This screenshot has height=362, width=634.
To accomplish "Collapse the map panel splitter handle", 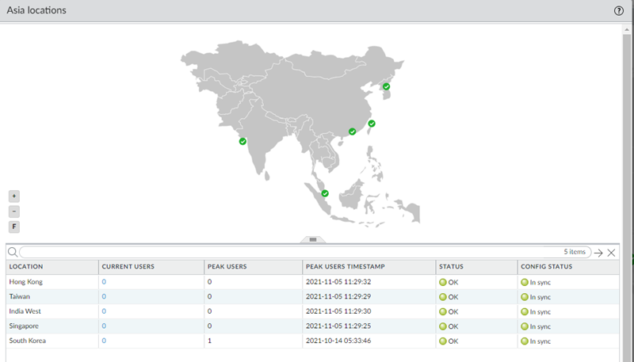I will (x=312, y=239).
